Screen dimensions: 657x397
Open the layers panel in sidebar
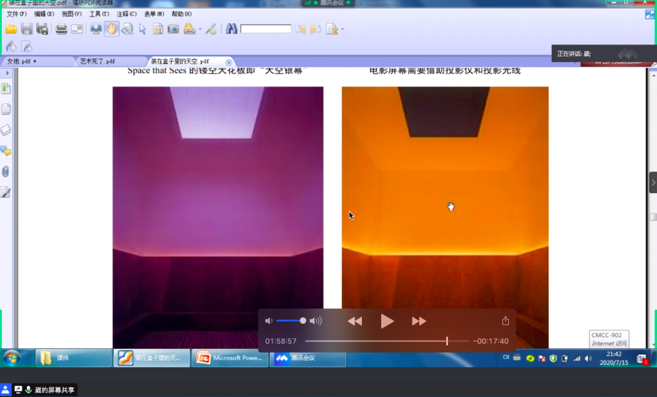point(6,130)
